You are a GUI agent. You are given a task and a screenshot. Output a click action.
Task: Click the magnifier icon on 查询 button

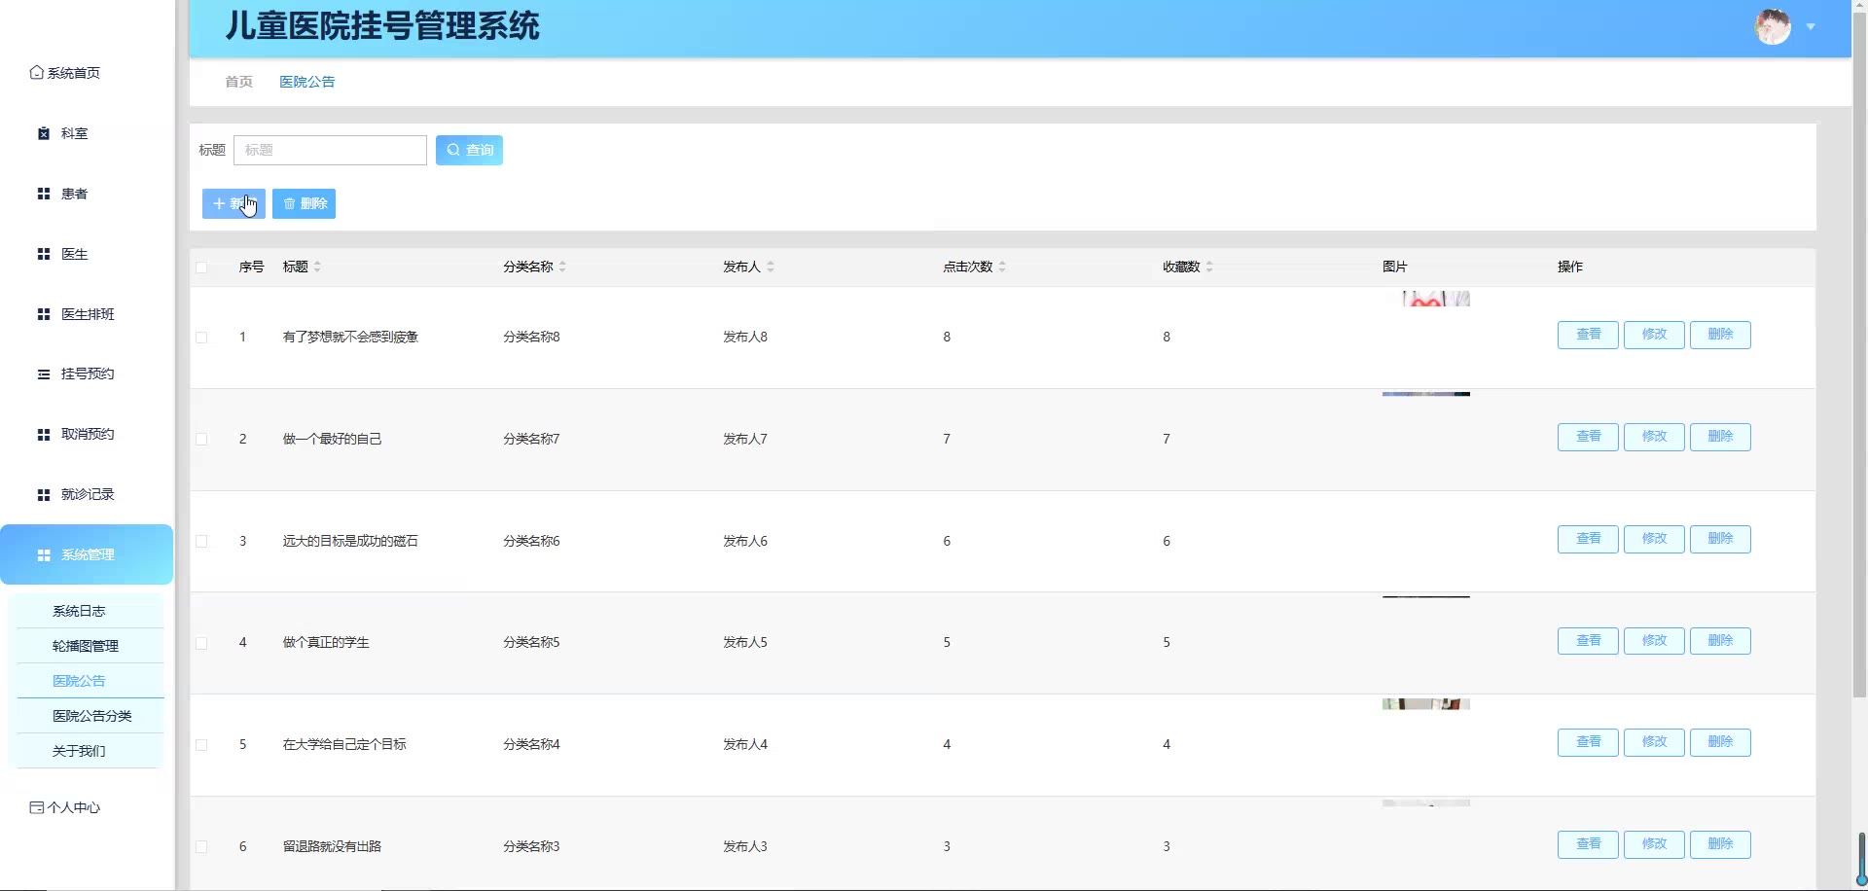[x=453, y=150]
